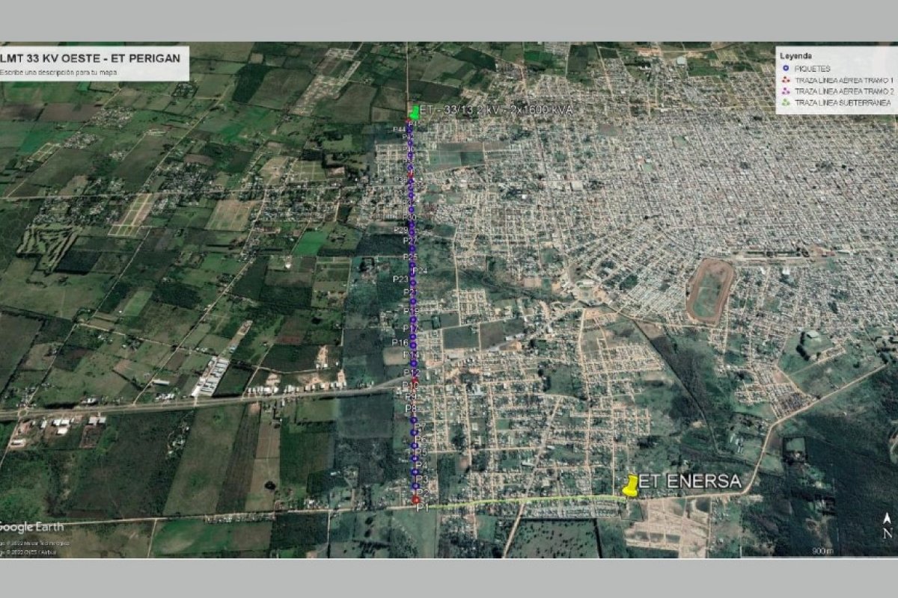Click the P44 picket label
This screenshot has height=598, width=898.
pos(399,129)
